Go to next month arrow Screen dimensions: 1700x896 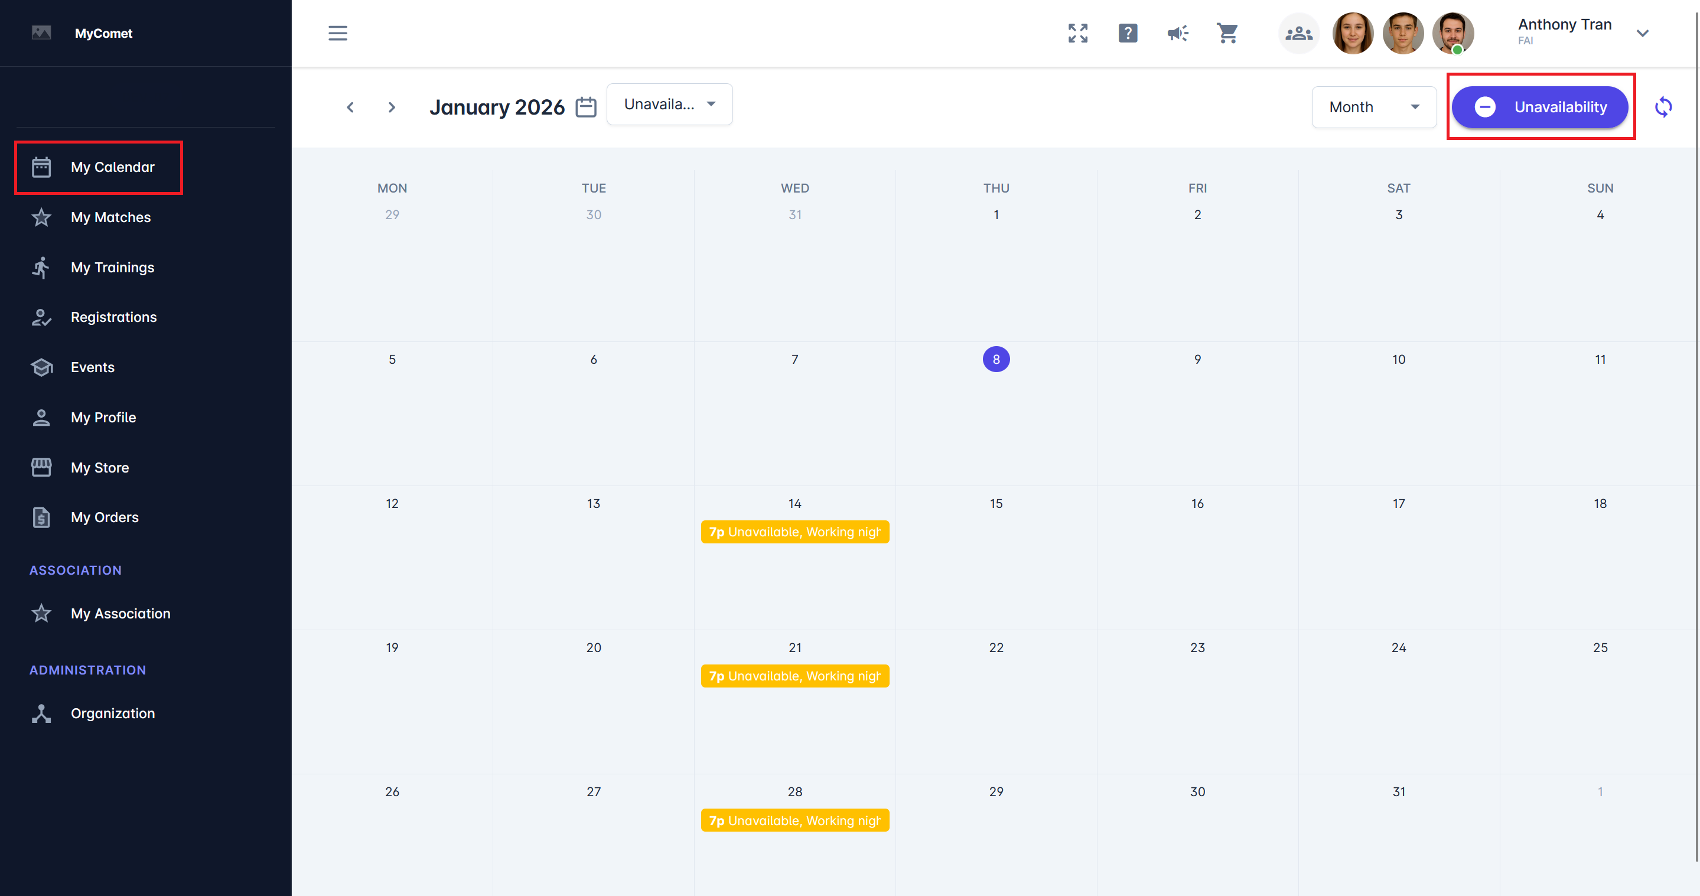pyautogui.click(x=392, y=107)
